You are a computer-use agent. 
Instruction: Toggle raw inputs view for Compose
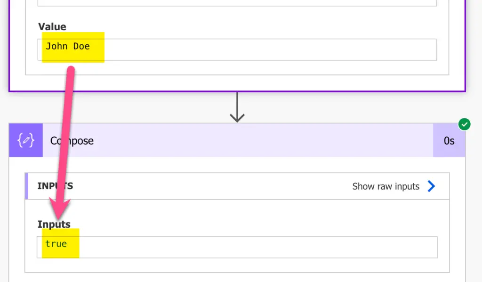(x=386, y=186)
